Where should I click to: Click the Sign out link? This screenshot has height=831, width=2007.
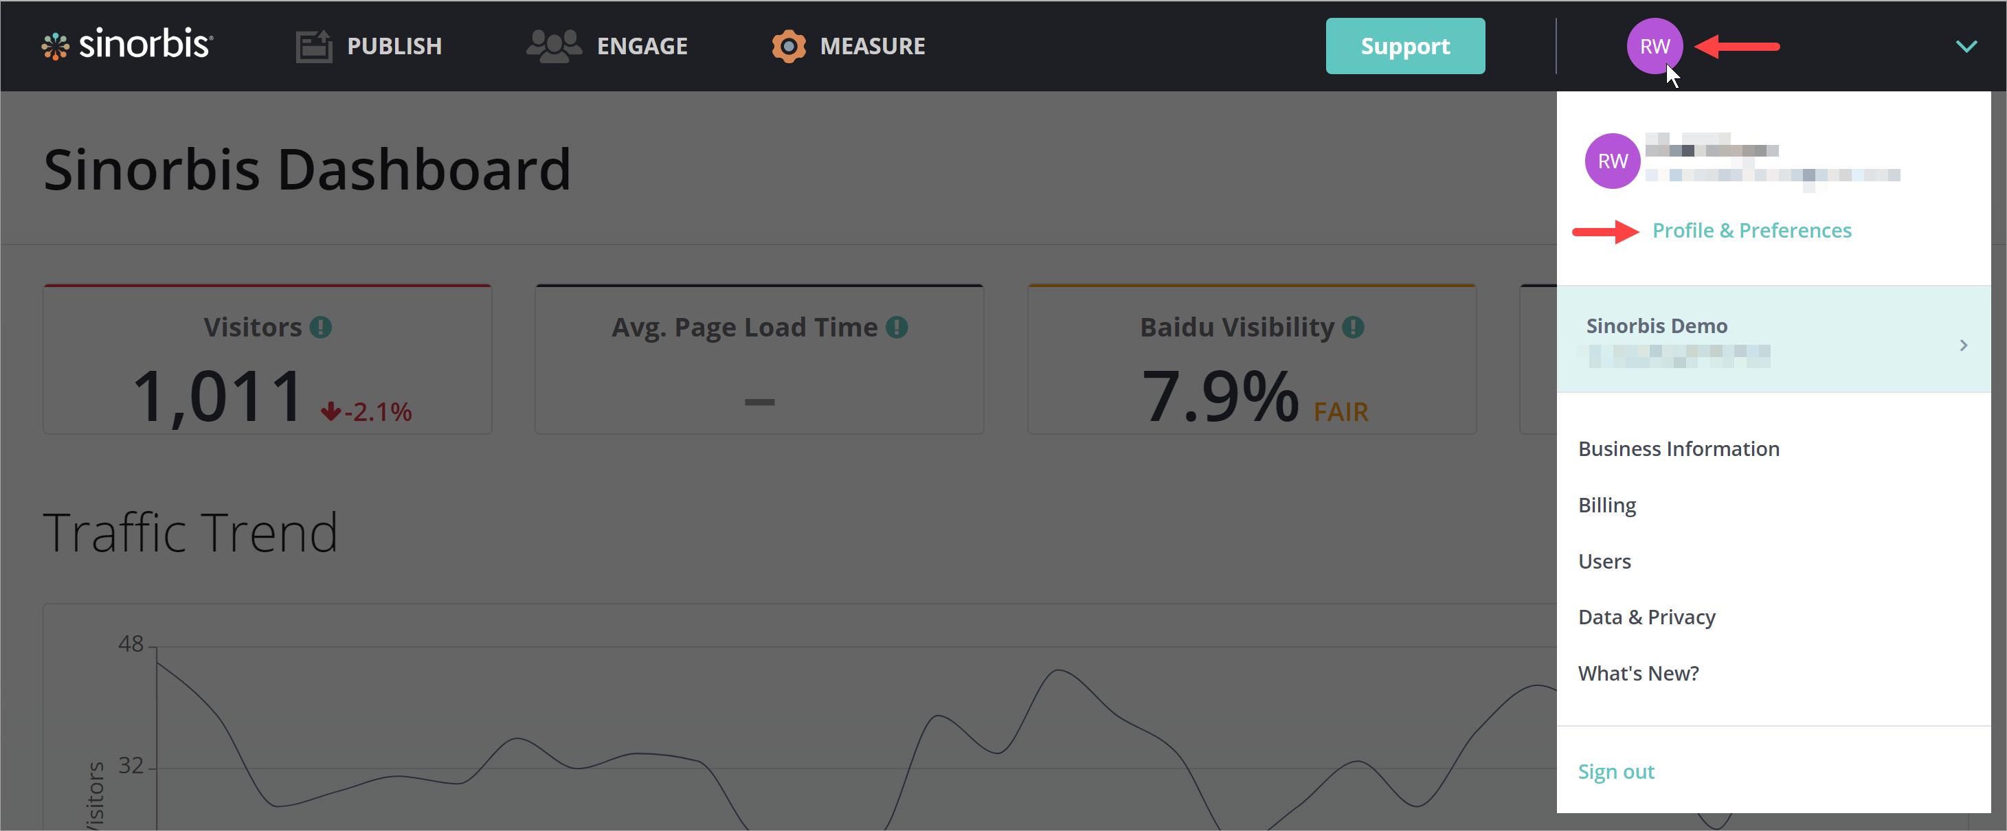point(1615,771)
